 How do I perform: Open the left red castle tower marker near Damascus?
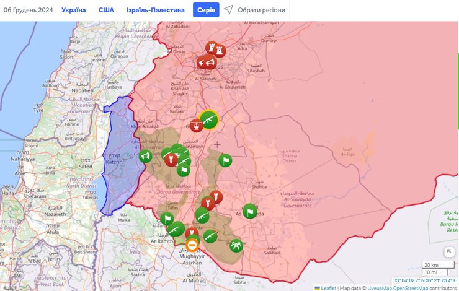211,47
